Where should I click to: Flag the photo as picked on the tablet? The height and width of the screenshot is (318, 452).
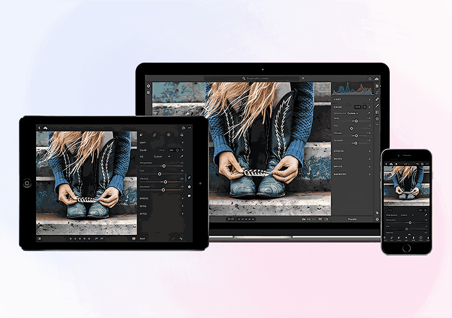click(96, 238)
